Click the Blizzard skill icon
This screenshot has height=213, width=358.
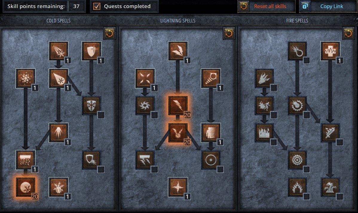26,160
